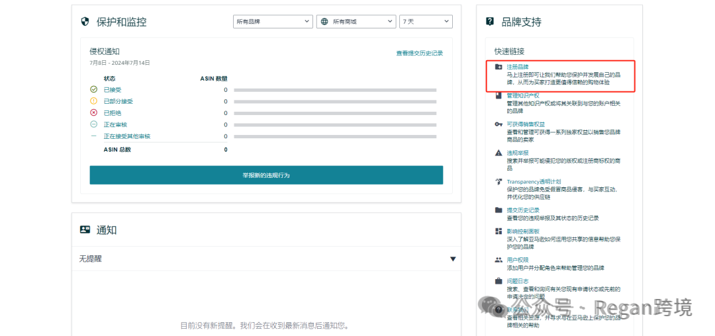
Task: Click the globe icon in 所有商城 dropdown
Action: click(x=324, y=21)
